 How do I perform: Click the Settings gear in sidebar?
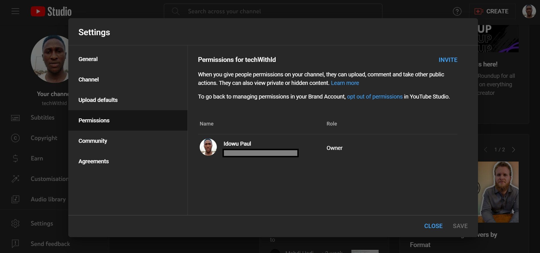click(x=15, y=223)
